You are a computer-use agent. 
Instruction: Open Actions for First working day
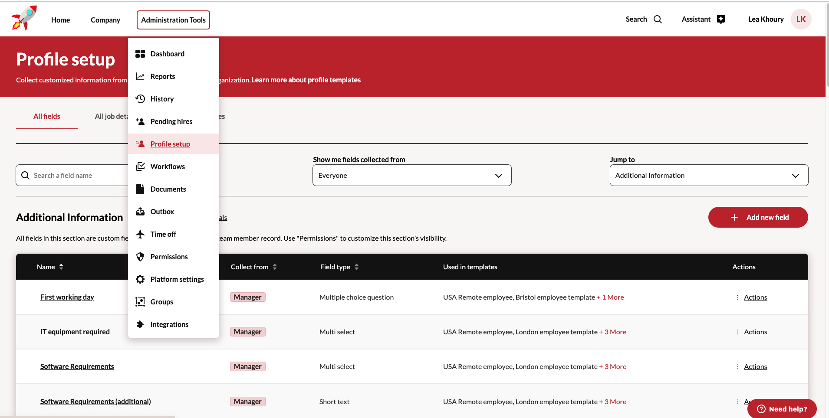755,297
